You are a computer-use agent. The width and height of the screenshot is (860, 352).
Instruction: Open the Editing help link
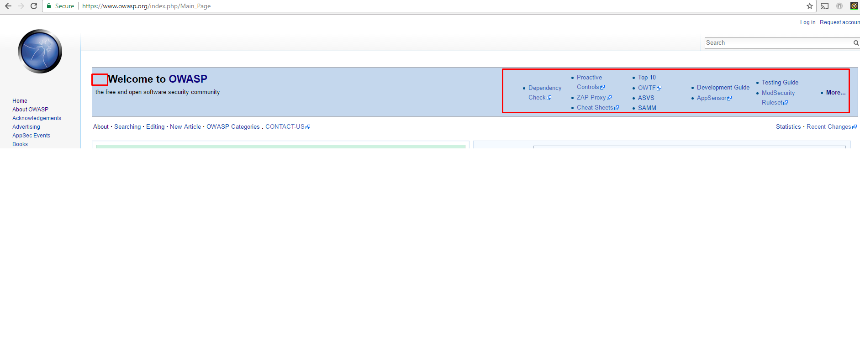155,127
